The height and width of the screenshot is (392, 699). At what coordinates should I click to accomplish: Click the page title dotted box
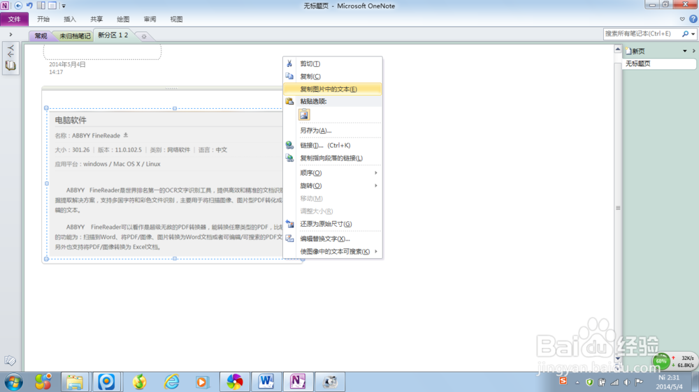[102, 52]
